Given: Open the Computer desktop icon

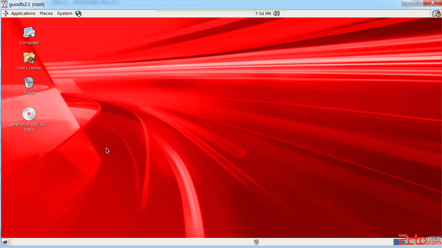Looking at the screenshot, I should pyautogui.click(x=29, y=32).
